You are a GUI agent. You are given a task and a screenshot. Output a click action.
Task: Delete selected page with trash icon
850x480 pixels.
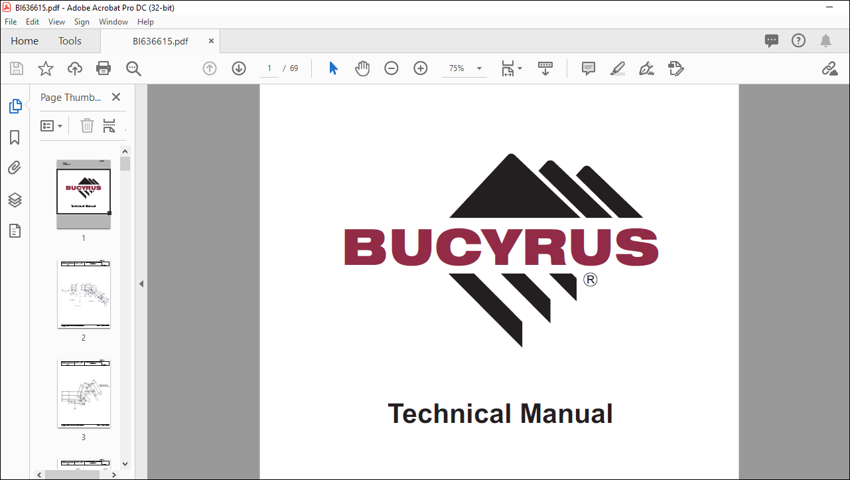click(x=87, y=125)
